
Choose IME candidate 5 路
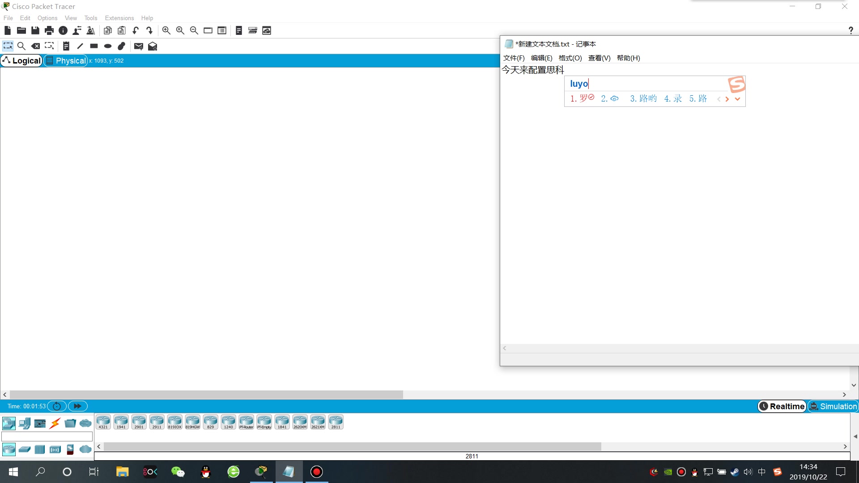click(x=698, y=98)
